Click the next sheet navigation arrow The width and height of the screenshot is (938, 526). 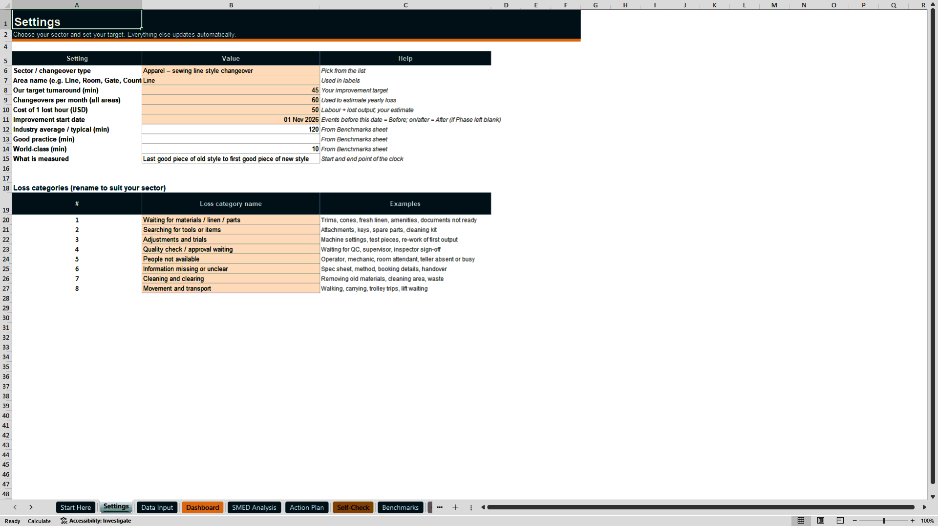[31, 507]
